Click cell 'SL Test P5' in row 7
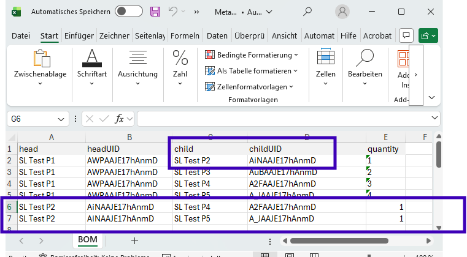The image size is (467, 257). point(210,218)
